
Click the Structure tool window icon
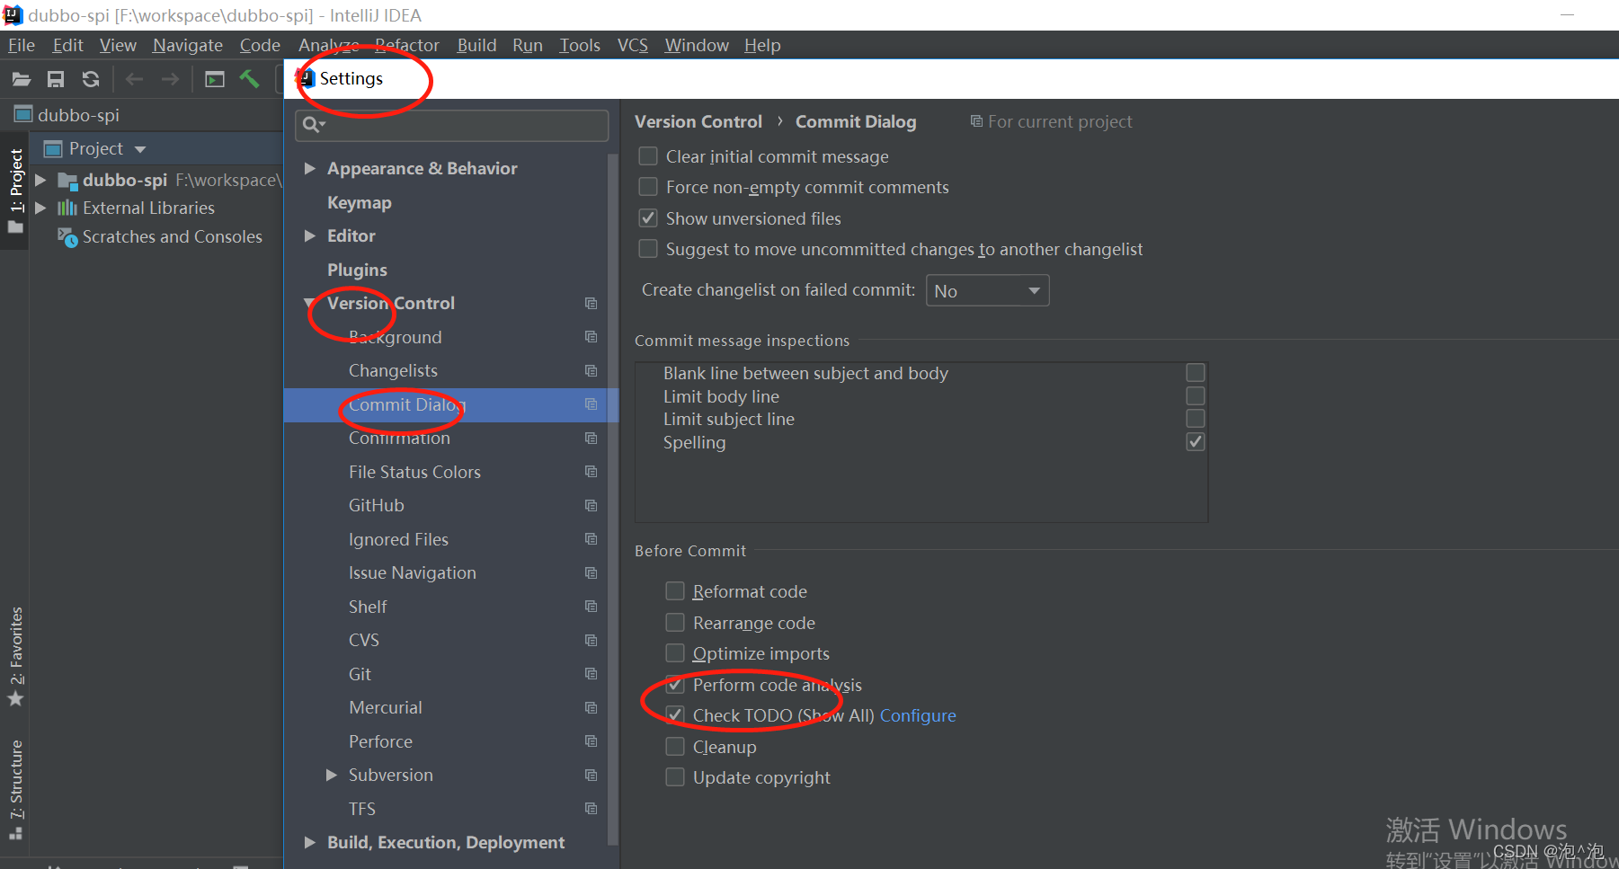(15, 833)
